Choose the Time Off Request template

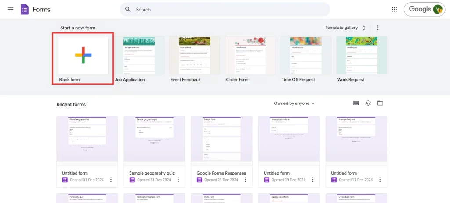click(306, 55)
